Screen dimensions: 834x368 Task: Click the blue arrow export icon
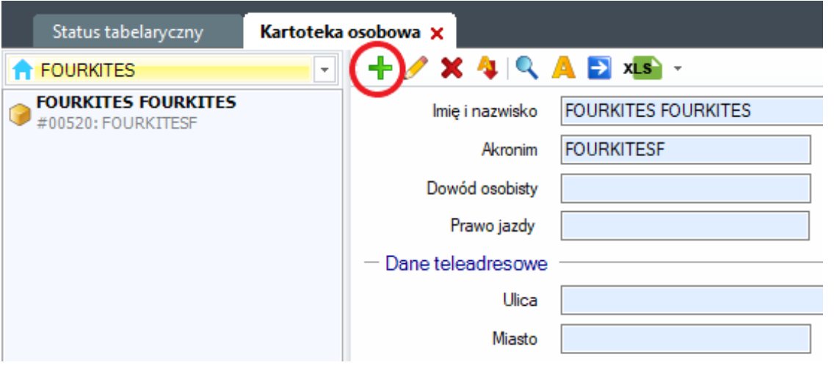[599, 69]
